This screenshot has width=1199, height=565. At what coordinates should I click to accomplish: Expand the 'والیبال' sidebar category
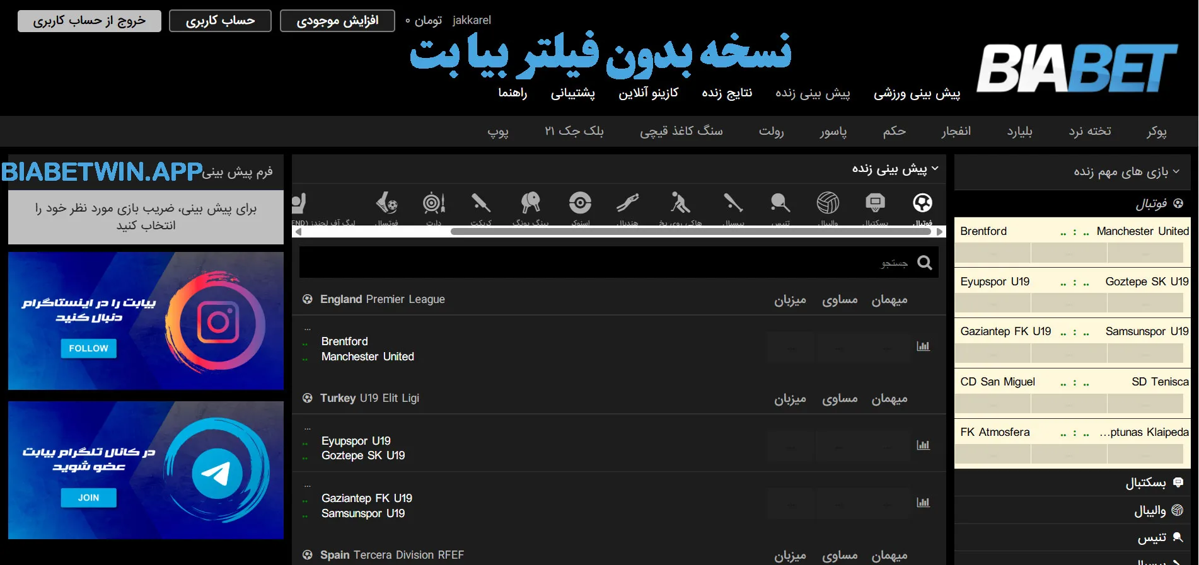click(1150, 511)
